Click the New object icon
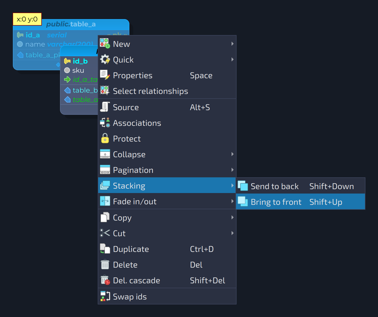The width and height of the screenshot is (378, 317). pyautogui.click(x=105, y=44)
